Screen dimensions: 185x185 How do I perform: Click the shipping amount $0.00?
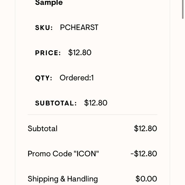pyautogui.click(x=146, y=179)
